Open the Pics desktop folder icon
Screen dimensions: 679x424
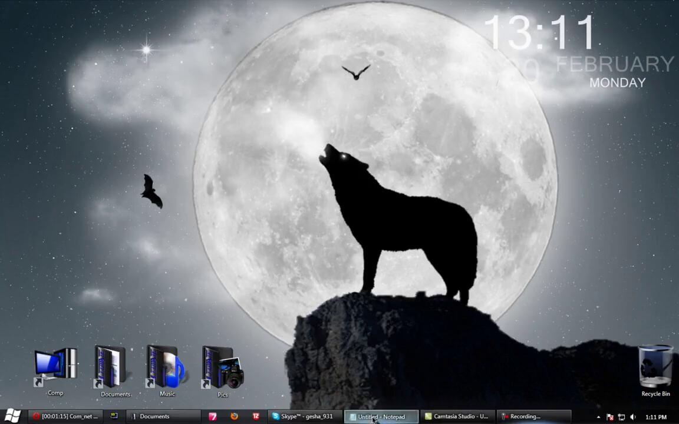(x=222, y=368)
